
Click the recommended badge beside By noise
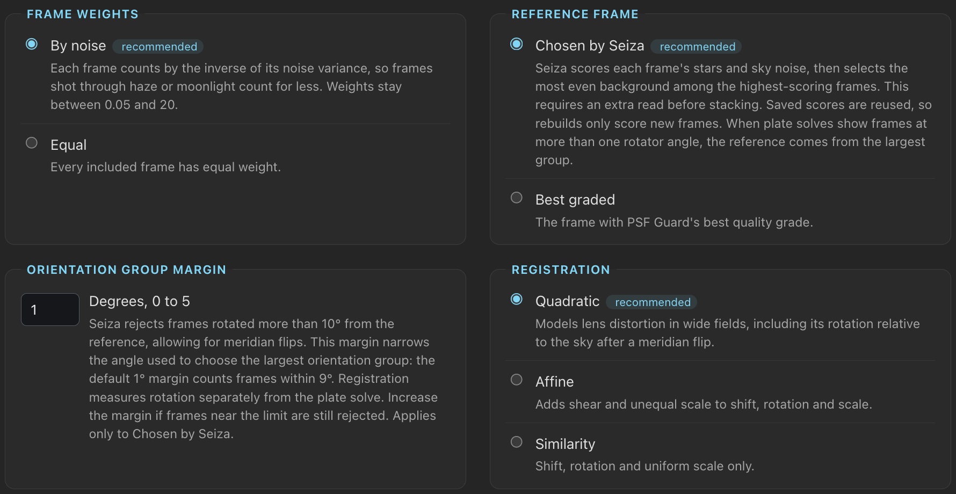(159, 47)
